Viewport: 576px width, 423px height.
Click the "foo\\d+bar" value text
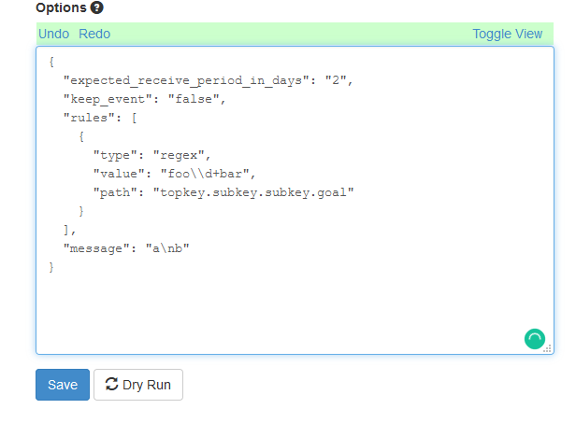(x=205, y=174)
